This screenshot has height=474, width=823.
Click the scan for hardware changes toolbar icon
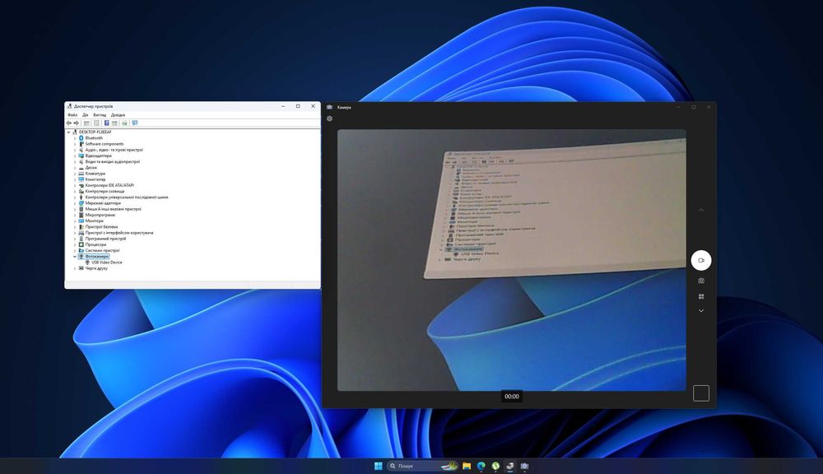(124, 123)
